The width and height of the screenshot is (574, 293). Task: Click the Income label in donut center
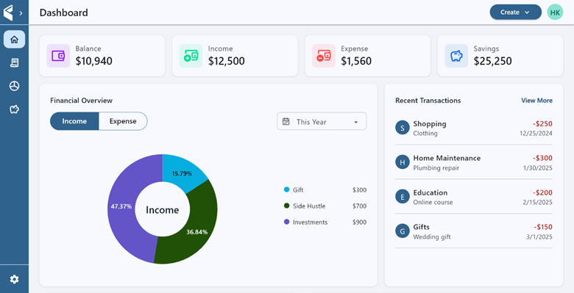pyautogui.click(x=162, y=210)
